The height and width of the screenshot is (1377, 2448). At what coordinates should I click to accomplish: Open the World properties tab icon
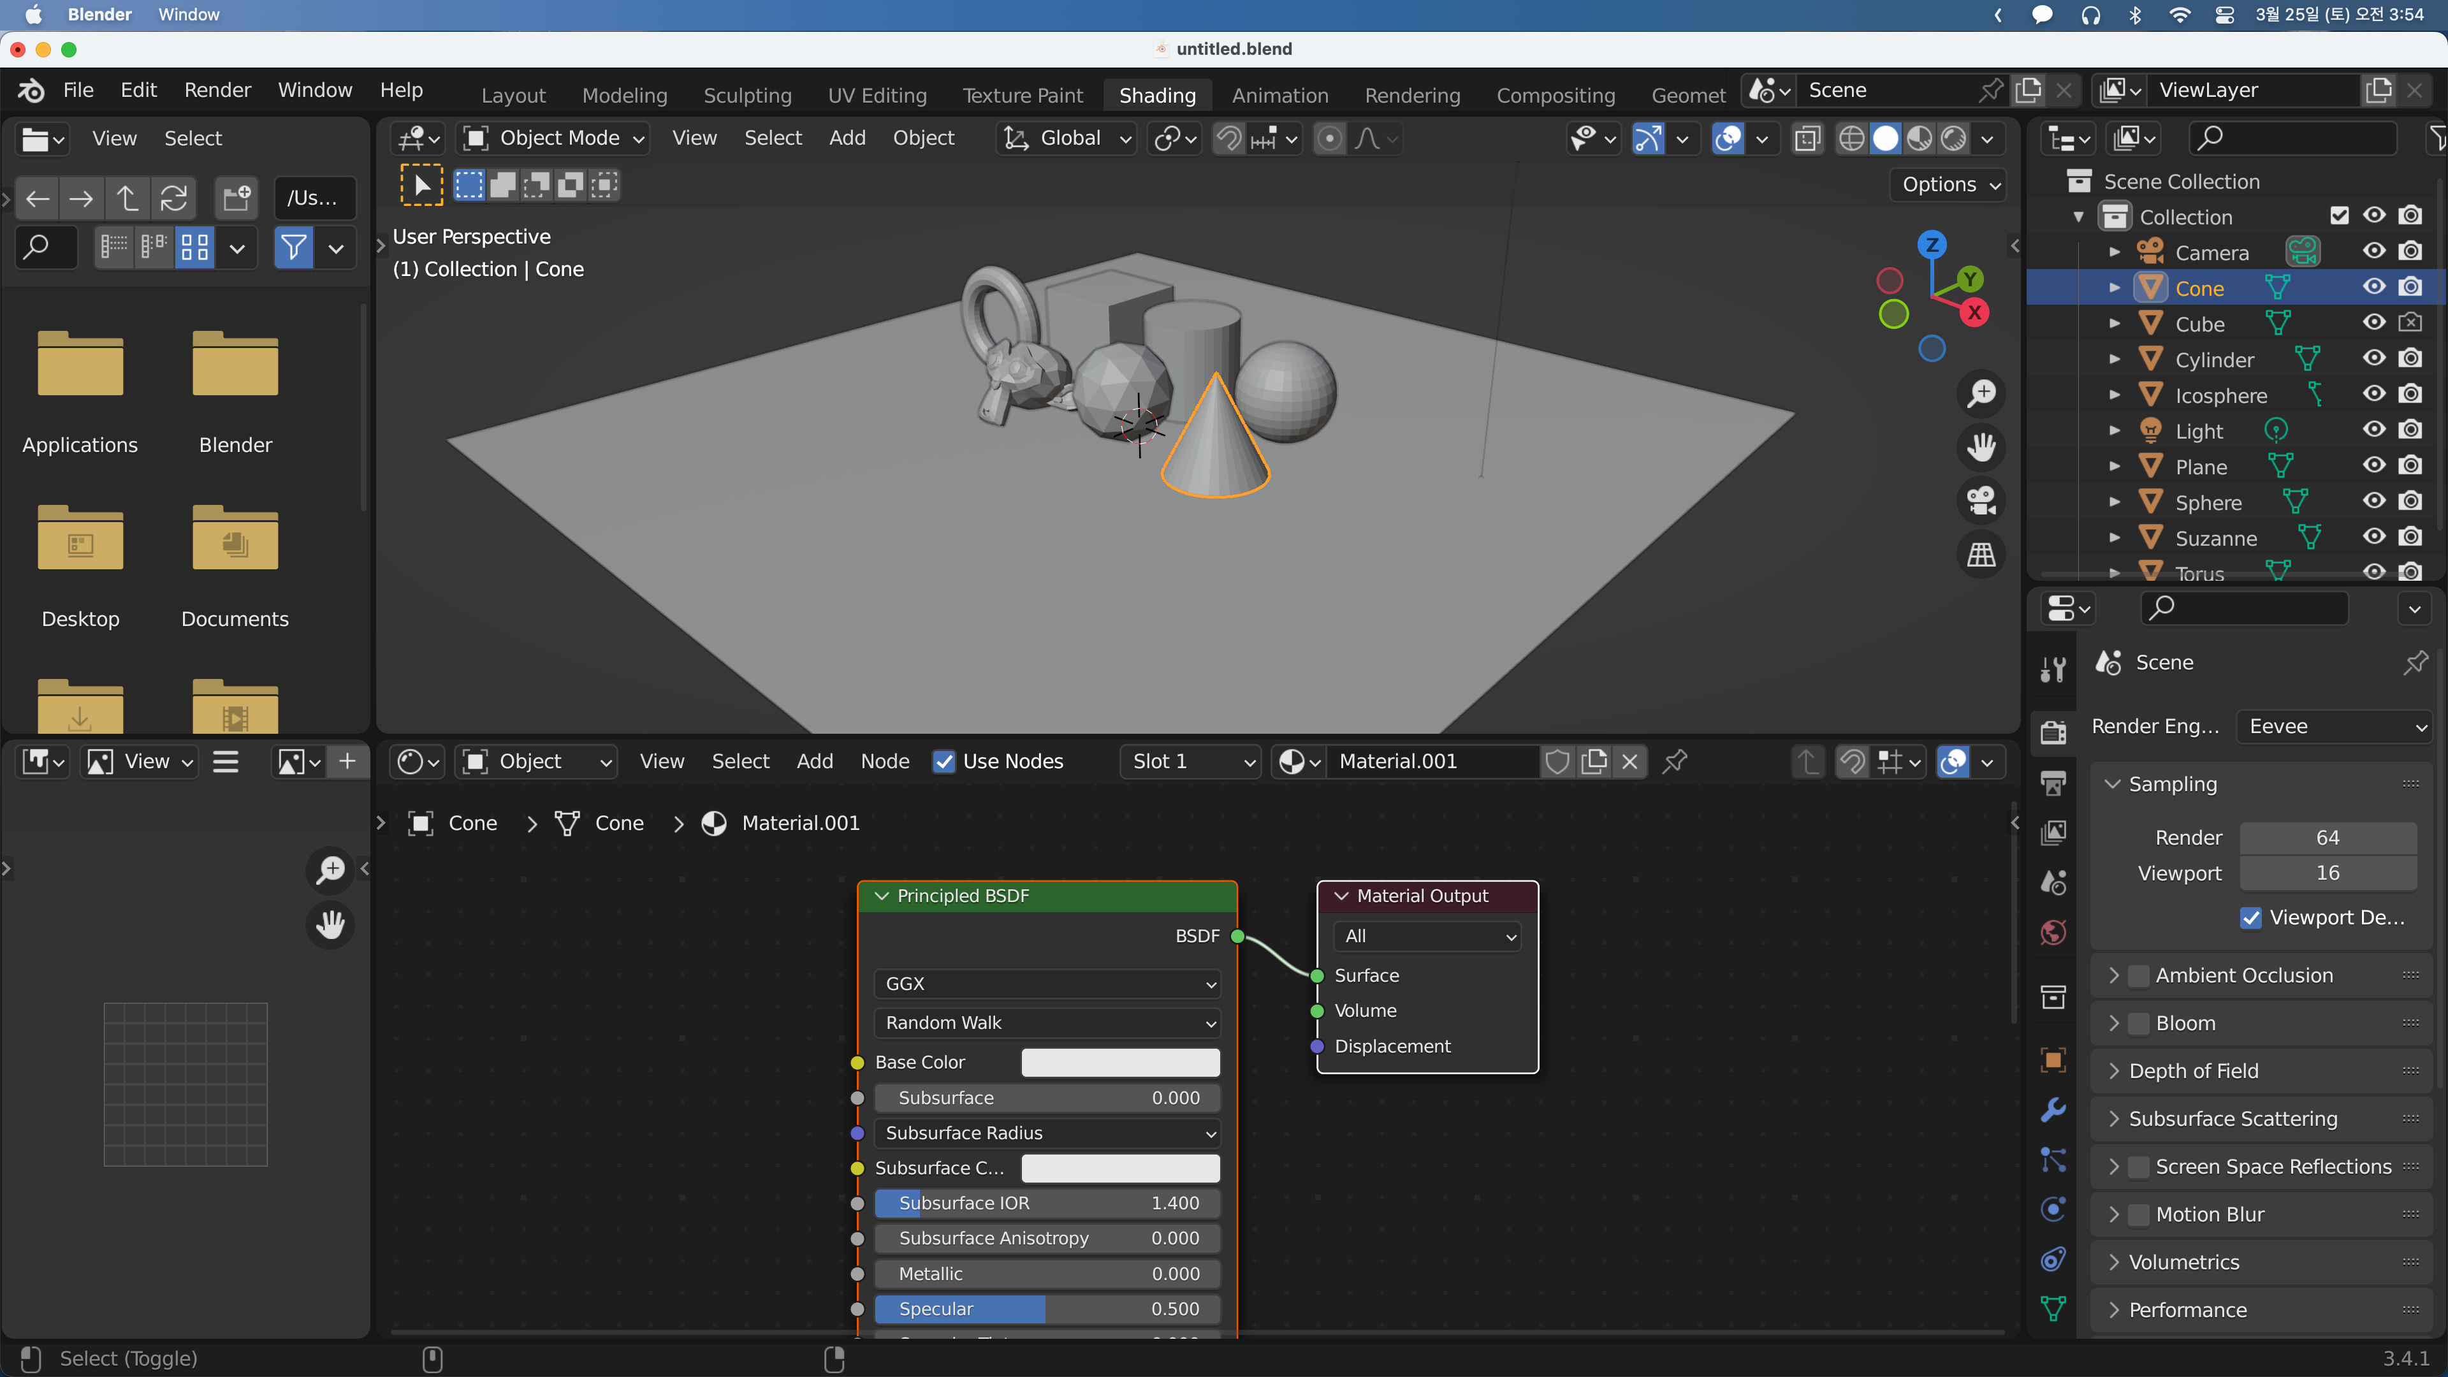pos(2053,932)
